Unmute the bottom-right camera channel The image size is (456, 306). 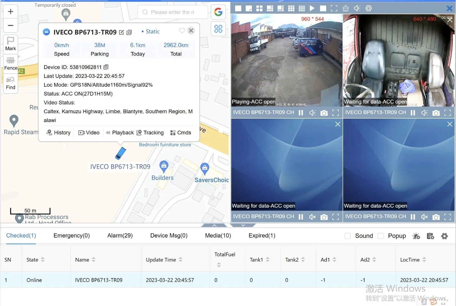[x=424, y=217]
